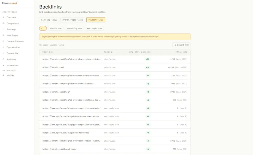Click the +20 new domains badge
The width and height of the screenshot is (253, 155).
click(148, 59)
